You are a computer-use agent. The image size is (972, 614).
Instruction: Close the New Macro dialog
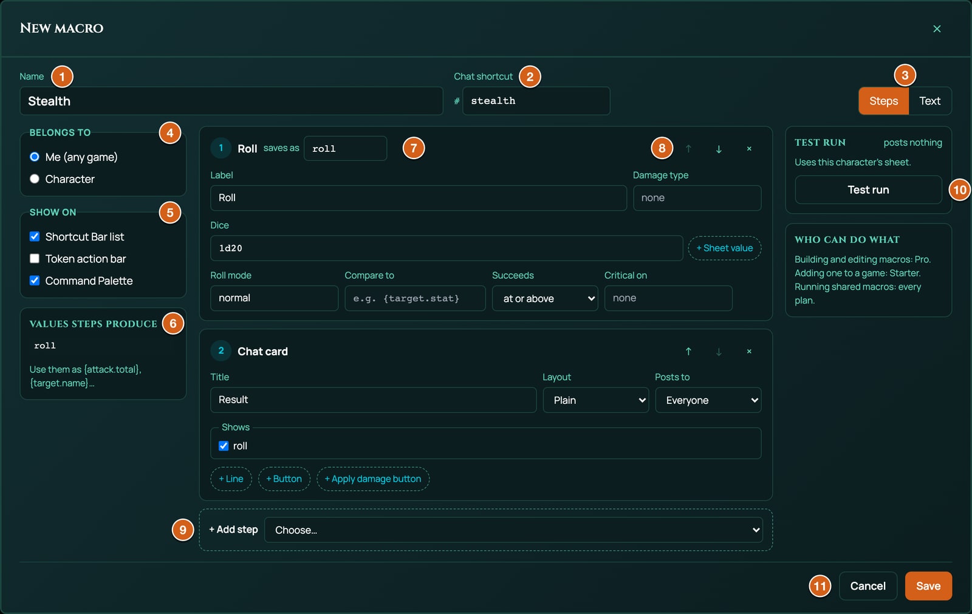click(937, 29)
